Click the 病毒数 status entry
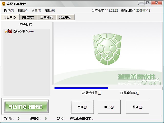The image size is (164, 123). tap(38, 118)
